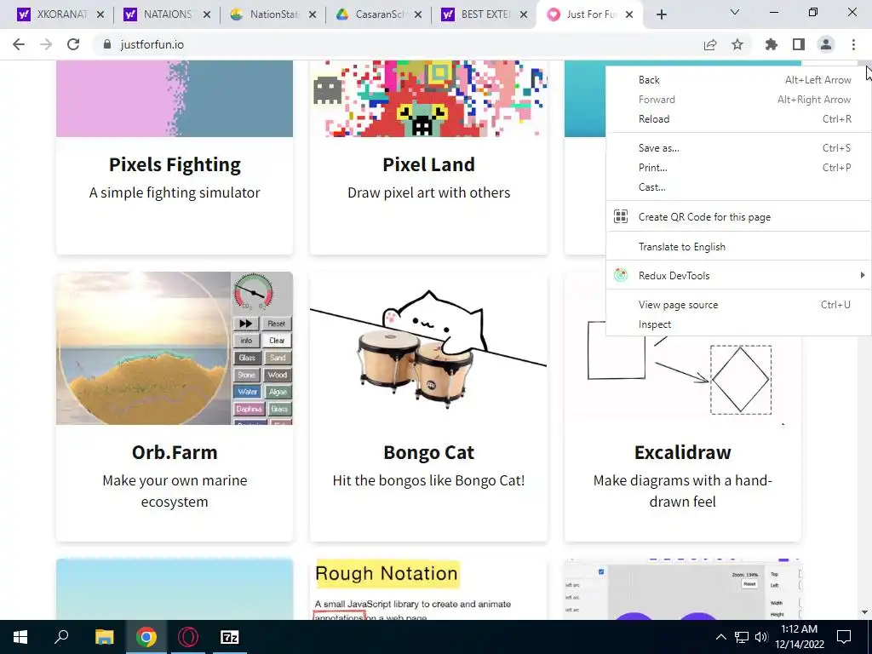Toggle the browser side panel icon

pyautogui.click(x=799, y=44)
